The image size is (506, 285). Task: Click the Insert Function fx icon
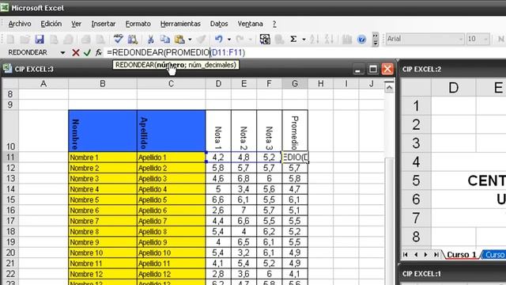click(99, 52)
